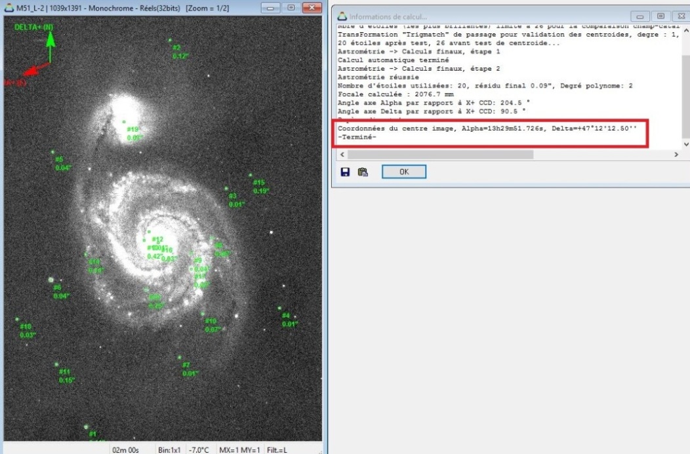Click the green DELTA+ (N) arrow
This screenshot has width=690, height=454.
tap(51, 48)
